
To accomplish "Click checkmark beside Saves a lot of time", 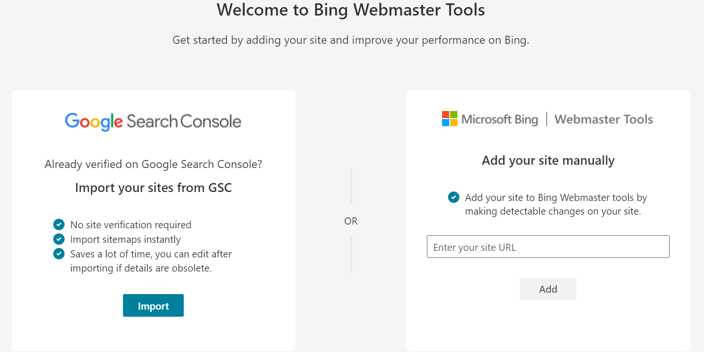I will [x=59, y=254].
